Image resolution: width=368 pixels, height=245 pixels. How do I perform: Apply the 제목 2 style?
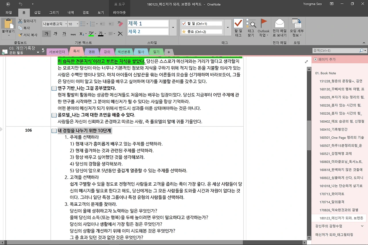[x=148, y=31]
